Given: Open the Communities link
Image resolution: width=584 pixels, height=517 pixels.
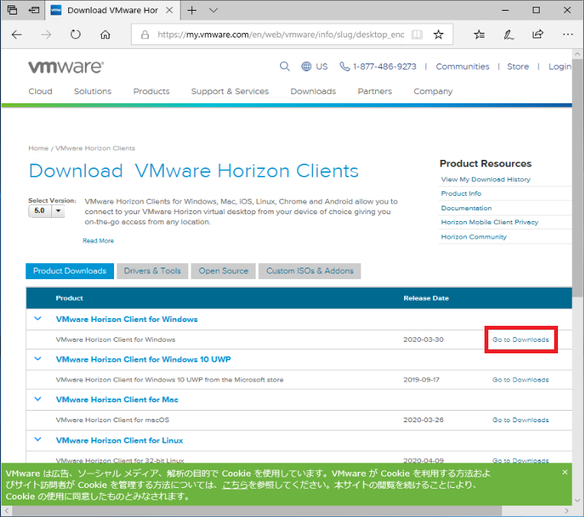Looking at the screenshot, I should [462, 67].
